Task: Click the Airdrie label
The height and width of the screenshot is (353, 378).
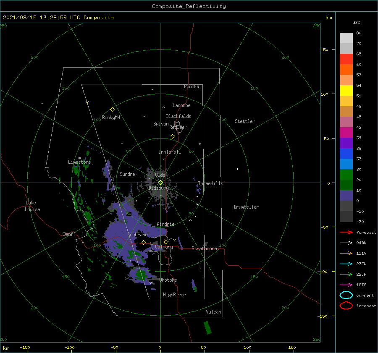Action: (x=165, y=224)
